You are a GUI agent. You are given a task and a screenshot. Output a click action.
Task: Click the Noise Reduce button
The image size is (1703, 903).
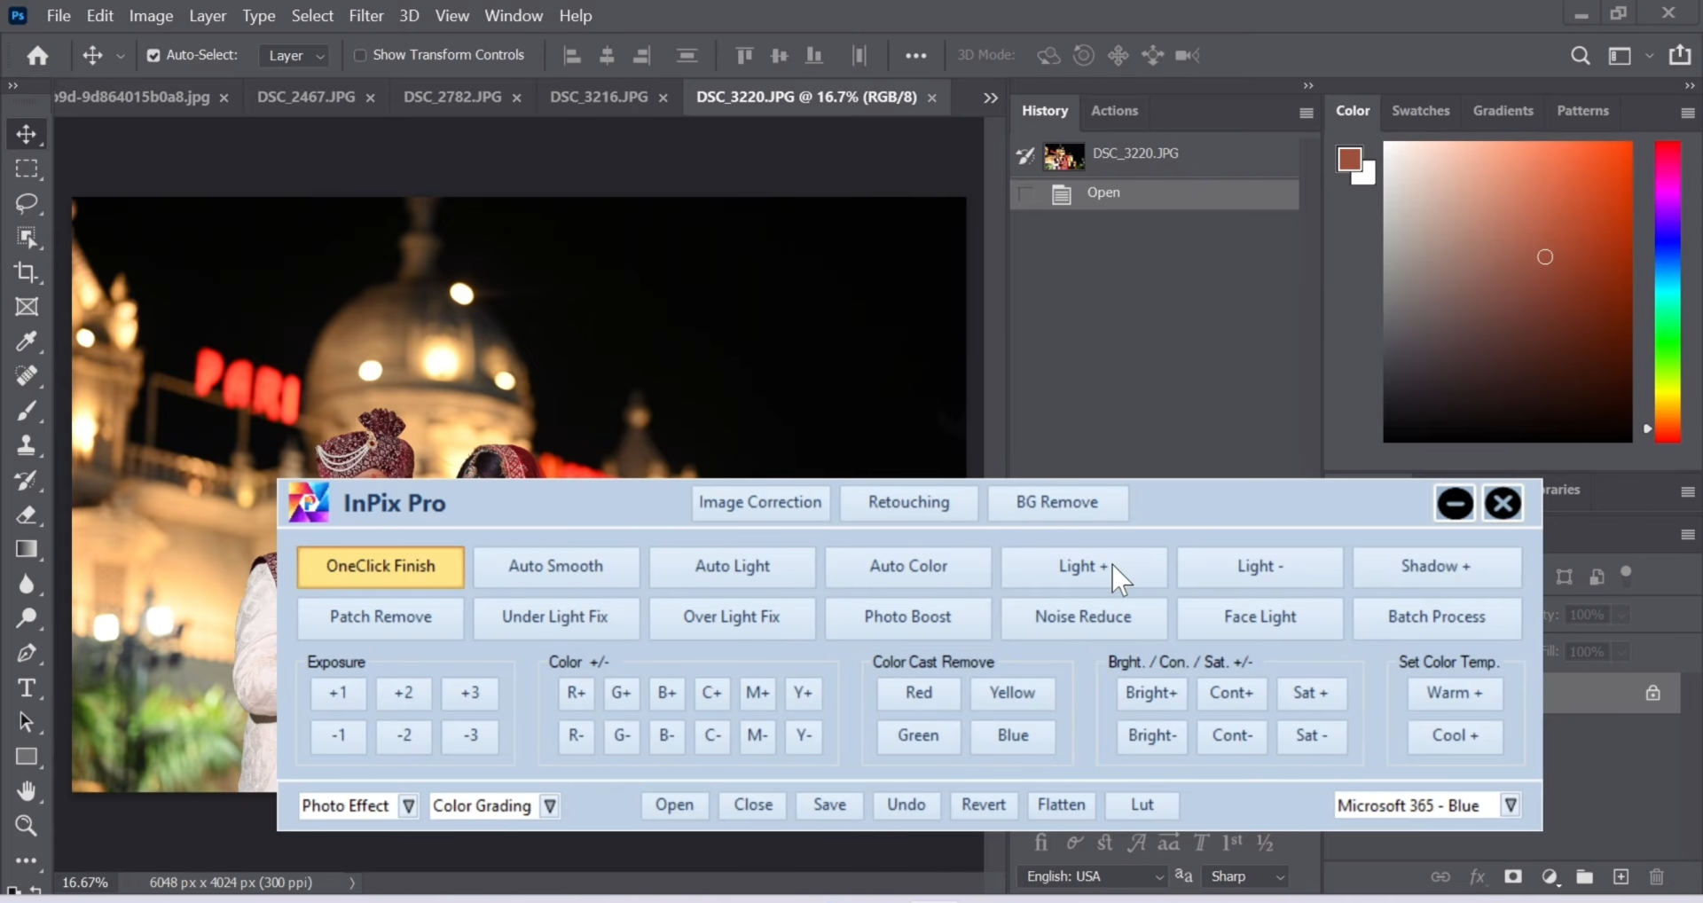[1083, 617]
